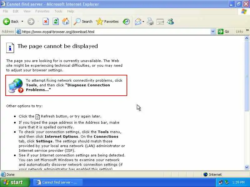Open the Favorites star pane

pyautogui.click(x=107, y=22)
